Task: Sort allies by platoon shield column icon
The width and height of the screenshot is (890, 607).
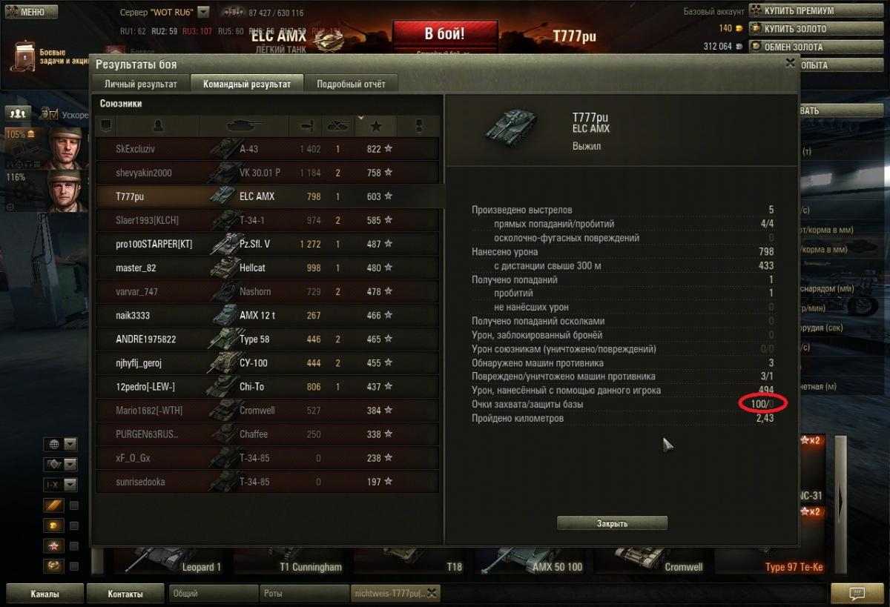Action: point(106,126)
